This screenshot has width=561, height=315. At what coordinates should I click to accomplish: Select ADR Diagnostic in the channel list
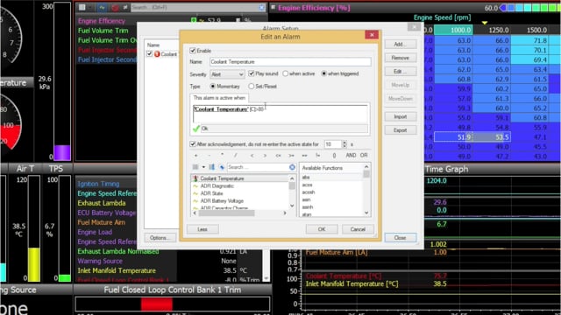[x=217, y=186]
